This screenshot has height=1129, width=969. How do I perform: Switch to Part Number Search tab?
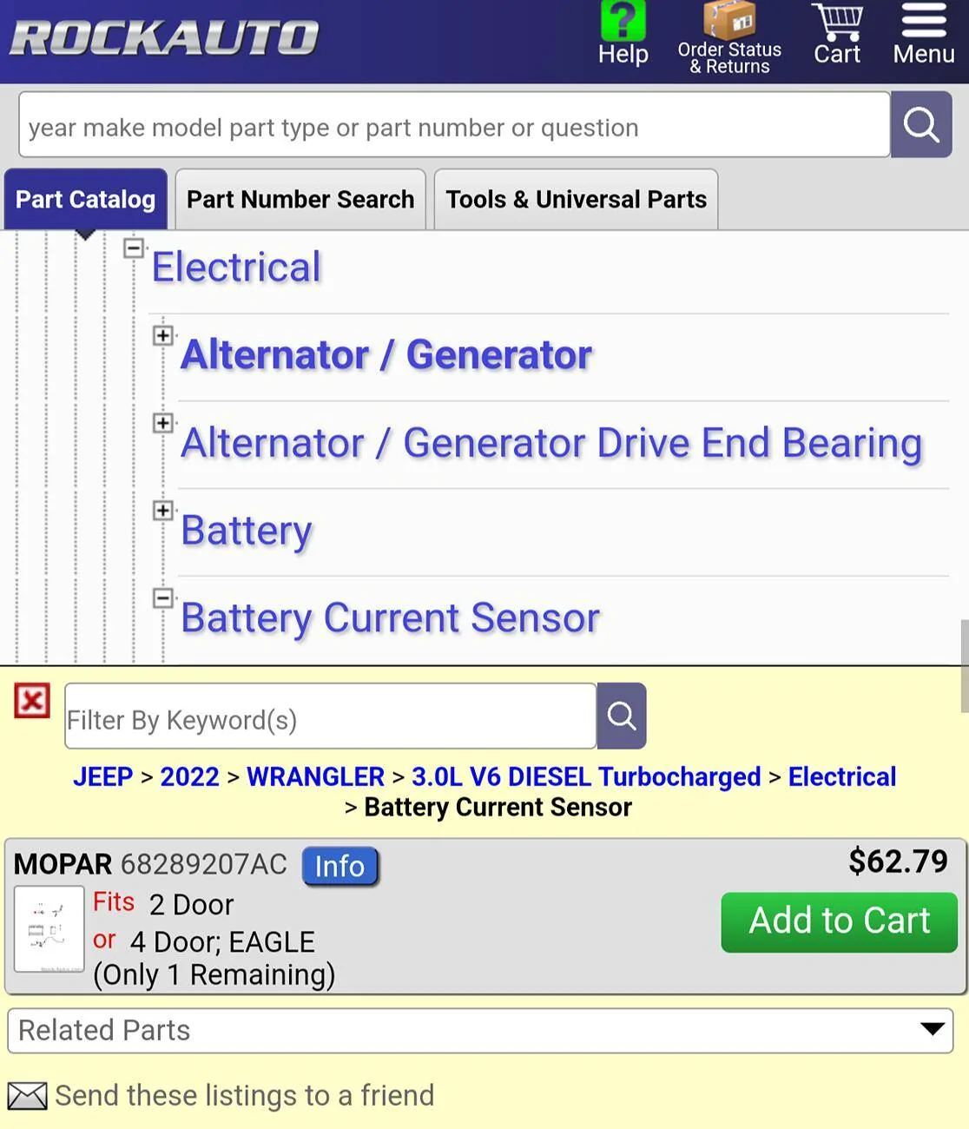(300, 200)
